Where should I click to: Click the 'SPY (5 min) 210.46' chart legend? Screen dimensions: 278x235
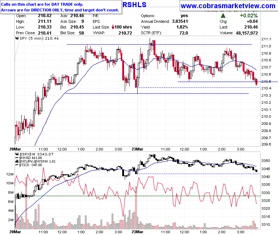[x=39, y=38]
